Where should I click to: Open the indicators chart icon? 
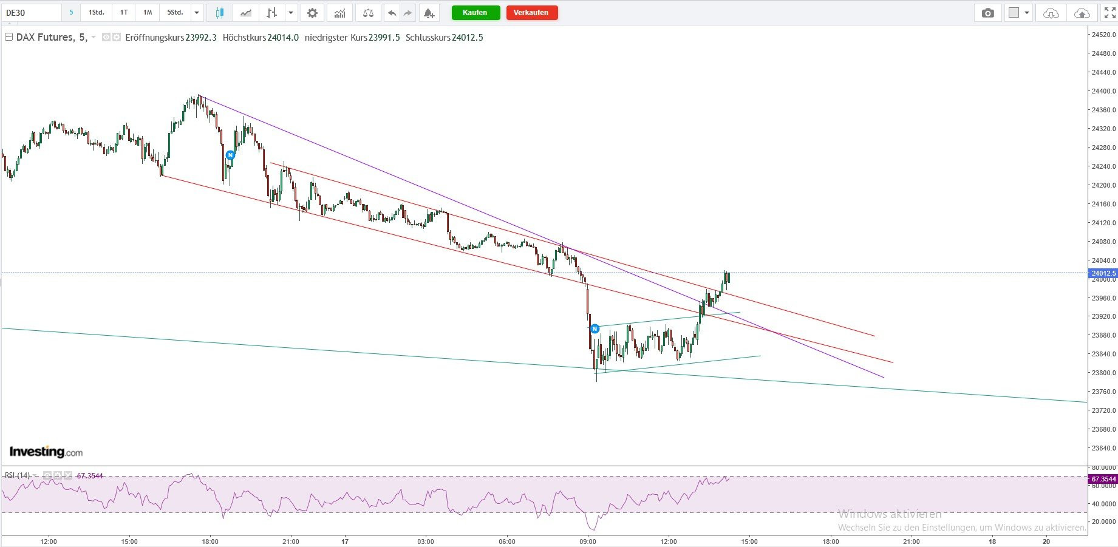click(x=339, y=13)
